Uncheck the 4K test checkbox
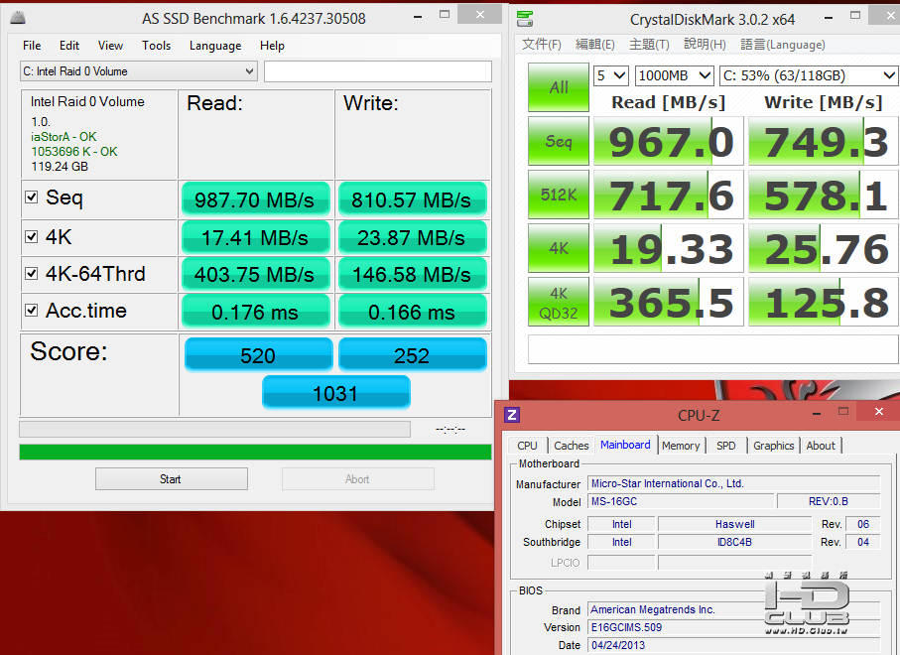Screen dimensions: 900x655 coord(32,236)
